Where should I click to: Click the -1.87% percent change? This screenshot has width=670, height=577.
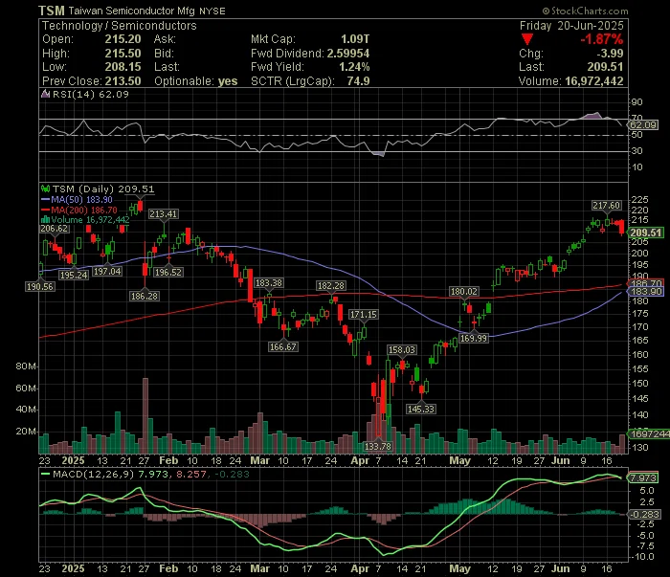[602, 39]
